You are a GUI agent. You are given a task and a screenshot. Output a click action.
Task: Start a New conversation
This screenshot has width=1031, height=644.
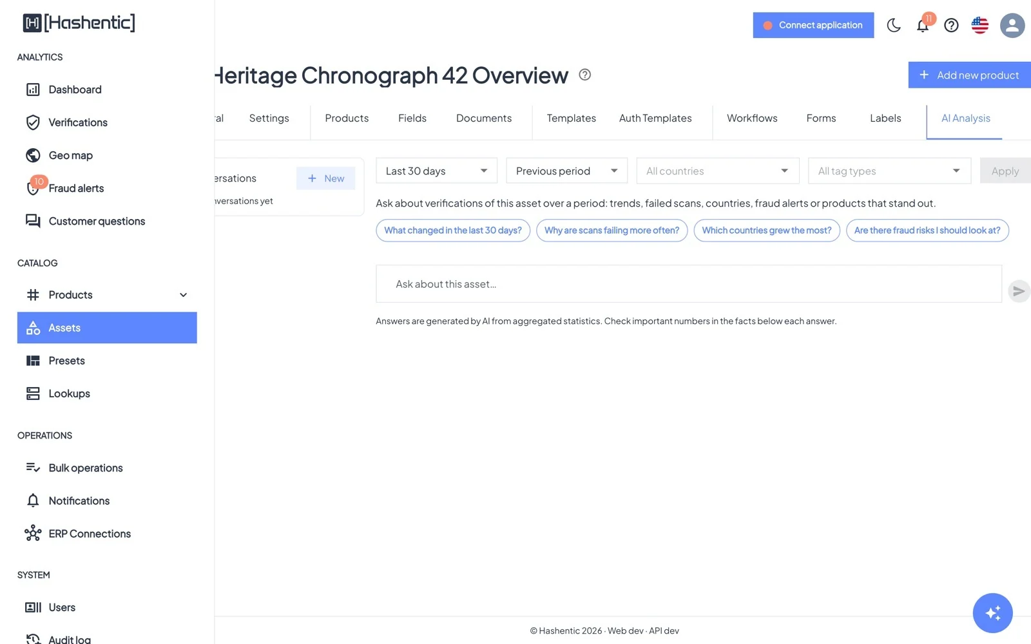point(326,178)
